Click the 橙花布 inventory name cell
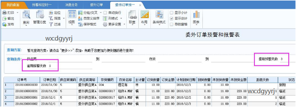 pyautogui.click(x=125, y=85)
